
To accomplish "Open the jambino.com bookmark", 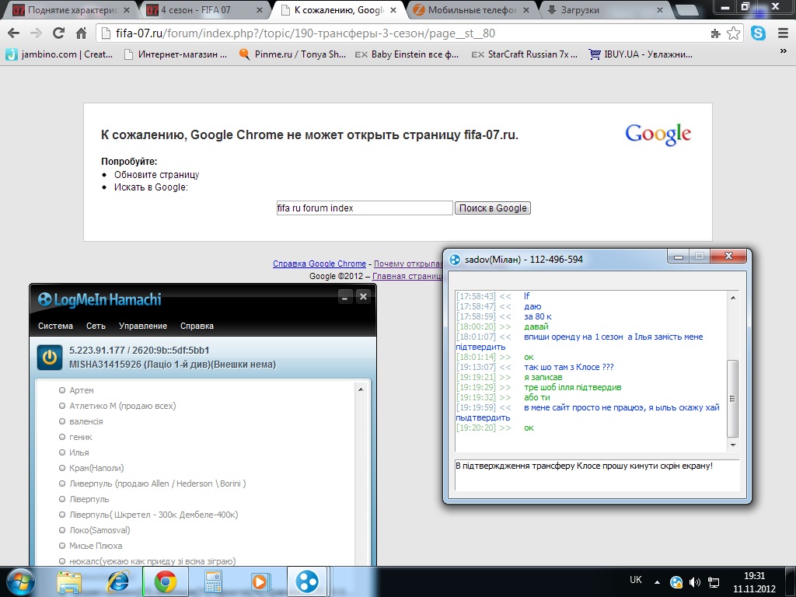I will click(x=59, y=54).
